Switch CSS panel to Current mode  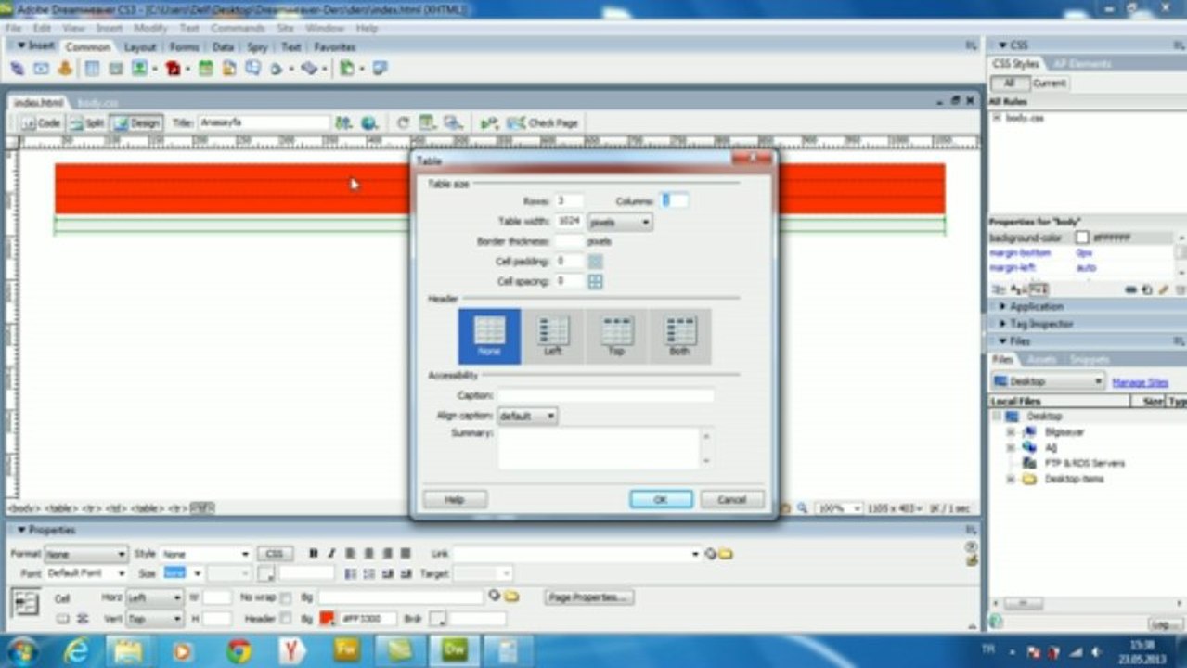pyautogui.click(x=1049, y=83)
